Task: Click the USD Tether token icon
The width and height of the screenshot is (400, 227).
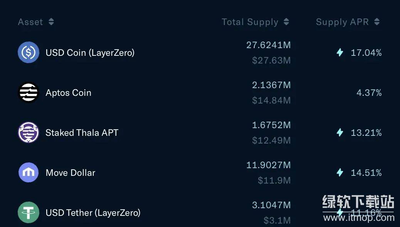Action: point(29,212)
